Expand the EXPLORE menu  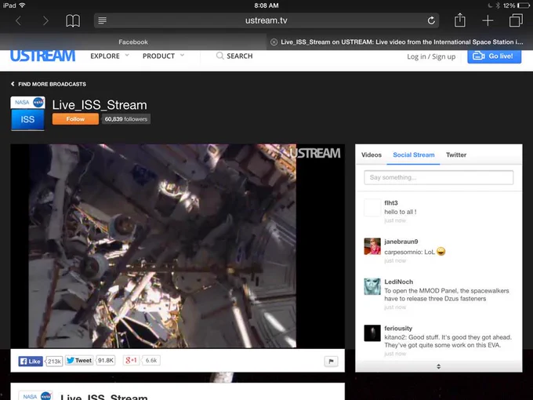(x=110, y=56)
